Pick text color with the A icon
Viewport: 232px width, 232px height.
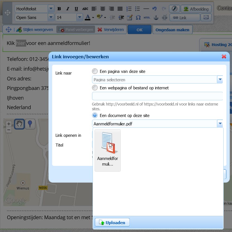[x=88, y=18]
